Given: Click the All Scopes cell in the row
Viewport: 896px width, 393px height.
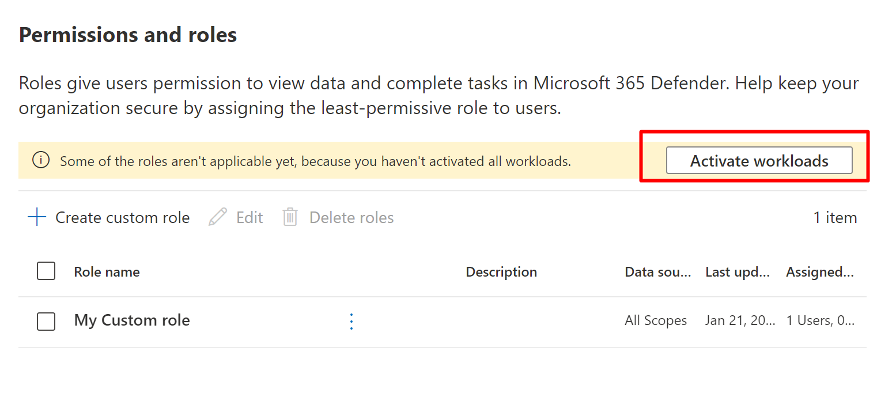Looking at the screenshot, I should 655,320.
